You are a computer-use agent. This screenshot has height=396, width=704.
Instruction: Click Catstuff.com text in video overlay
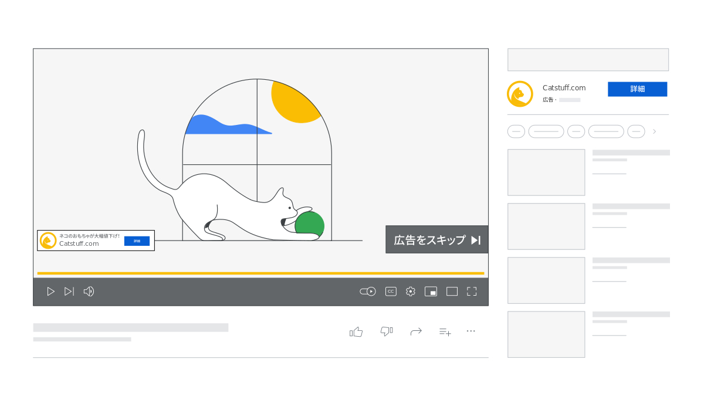pyautogui.click(x=79, y=243)
